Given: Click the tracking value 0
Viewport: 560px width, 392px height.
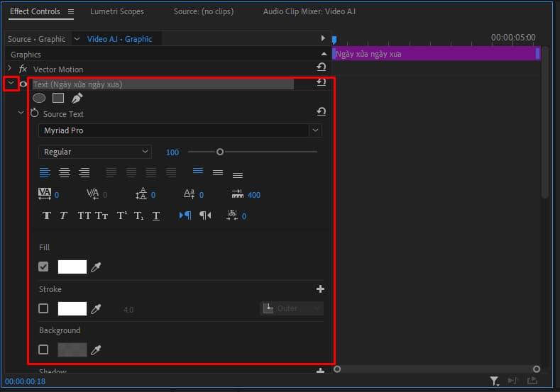Looking at the screenshot, I should (57, 195).
